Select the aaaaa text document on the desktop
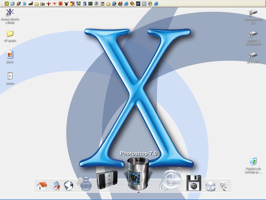The image size is (266, 200). [x=10, y=79]
